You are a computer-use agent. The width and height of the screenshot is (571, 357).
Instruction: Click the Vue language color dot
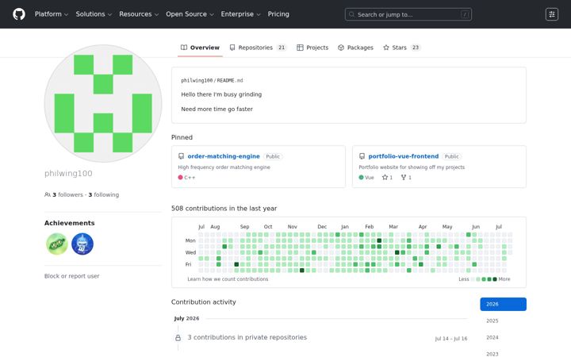[x=362, y=178]
